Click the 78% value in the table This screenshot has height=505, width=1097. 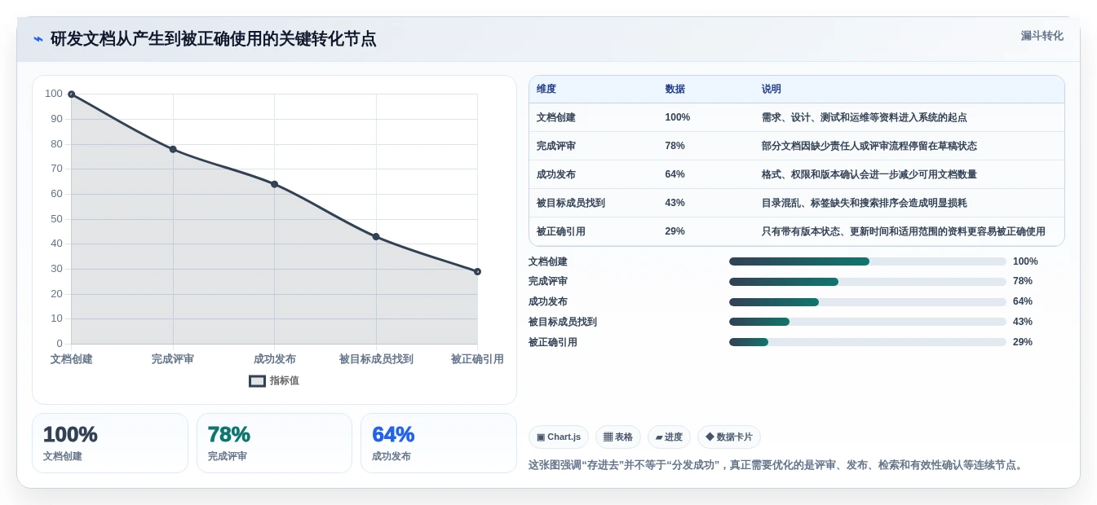pyautogui.click(x=675, y=146)
